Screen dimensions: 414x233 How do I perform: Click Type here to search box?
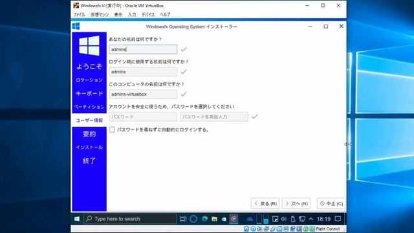pyautogui.click(x=130, y=219)
